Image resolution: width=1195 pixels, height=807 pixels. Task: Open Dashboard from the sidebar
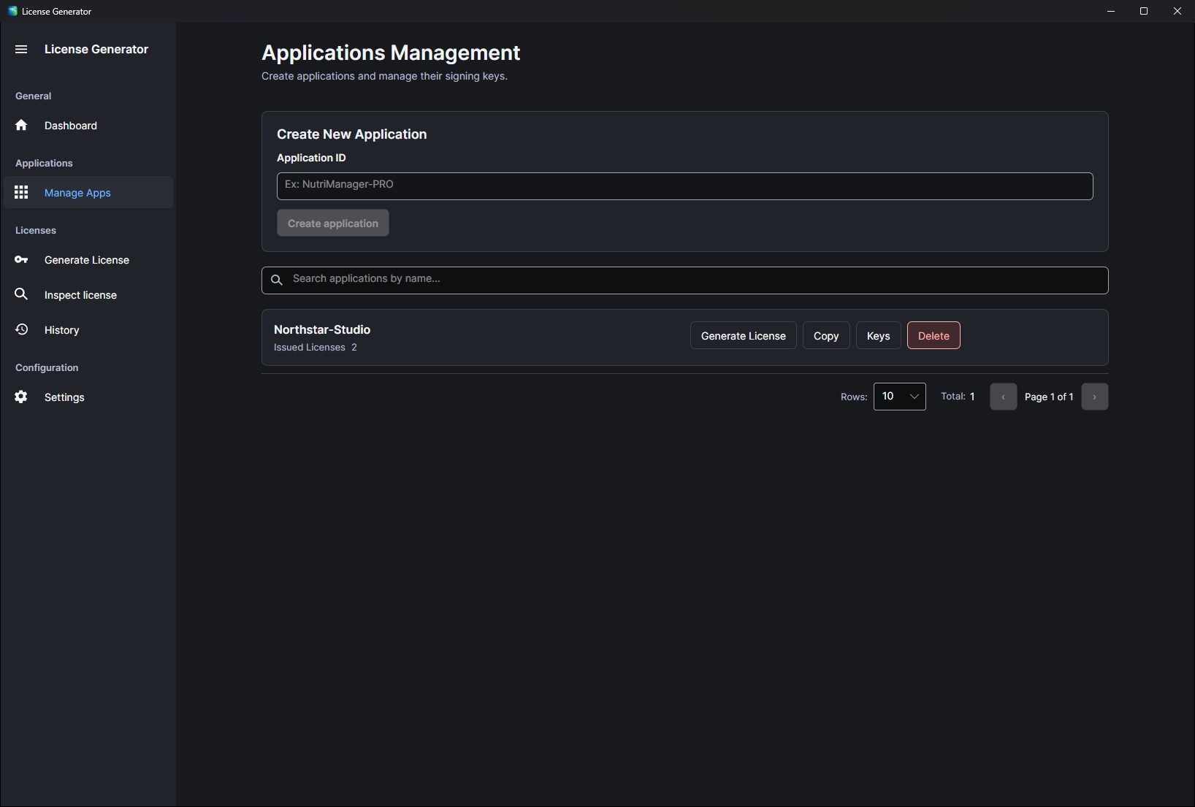pos(88,126)
